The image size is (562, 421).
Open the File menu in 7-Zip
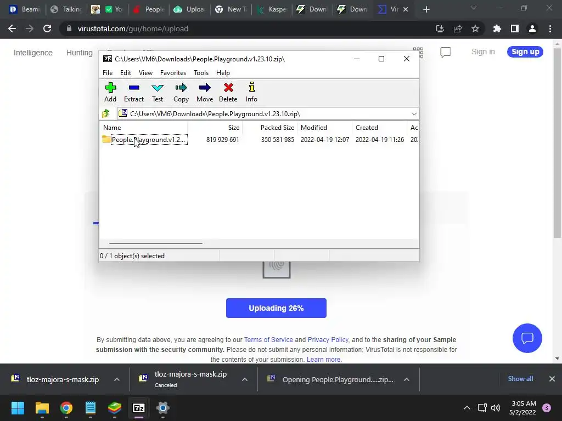108,73
